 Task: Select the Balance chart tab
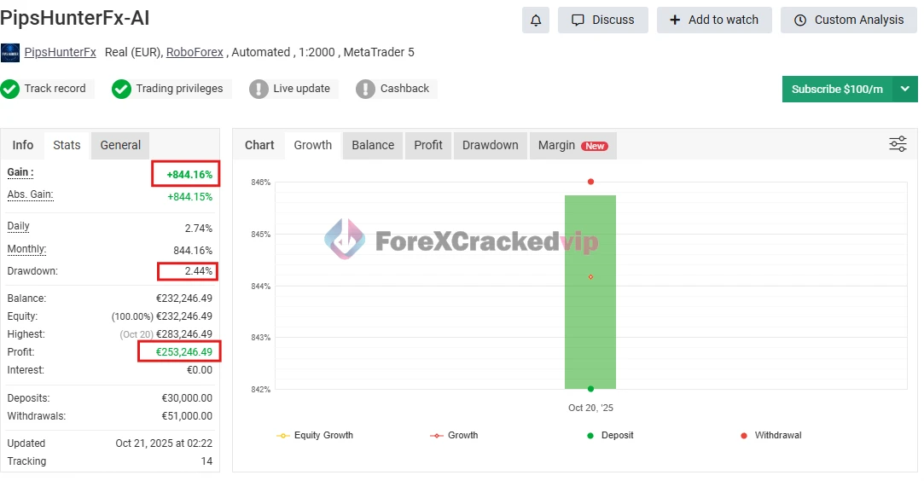(x=373, y=145)
